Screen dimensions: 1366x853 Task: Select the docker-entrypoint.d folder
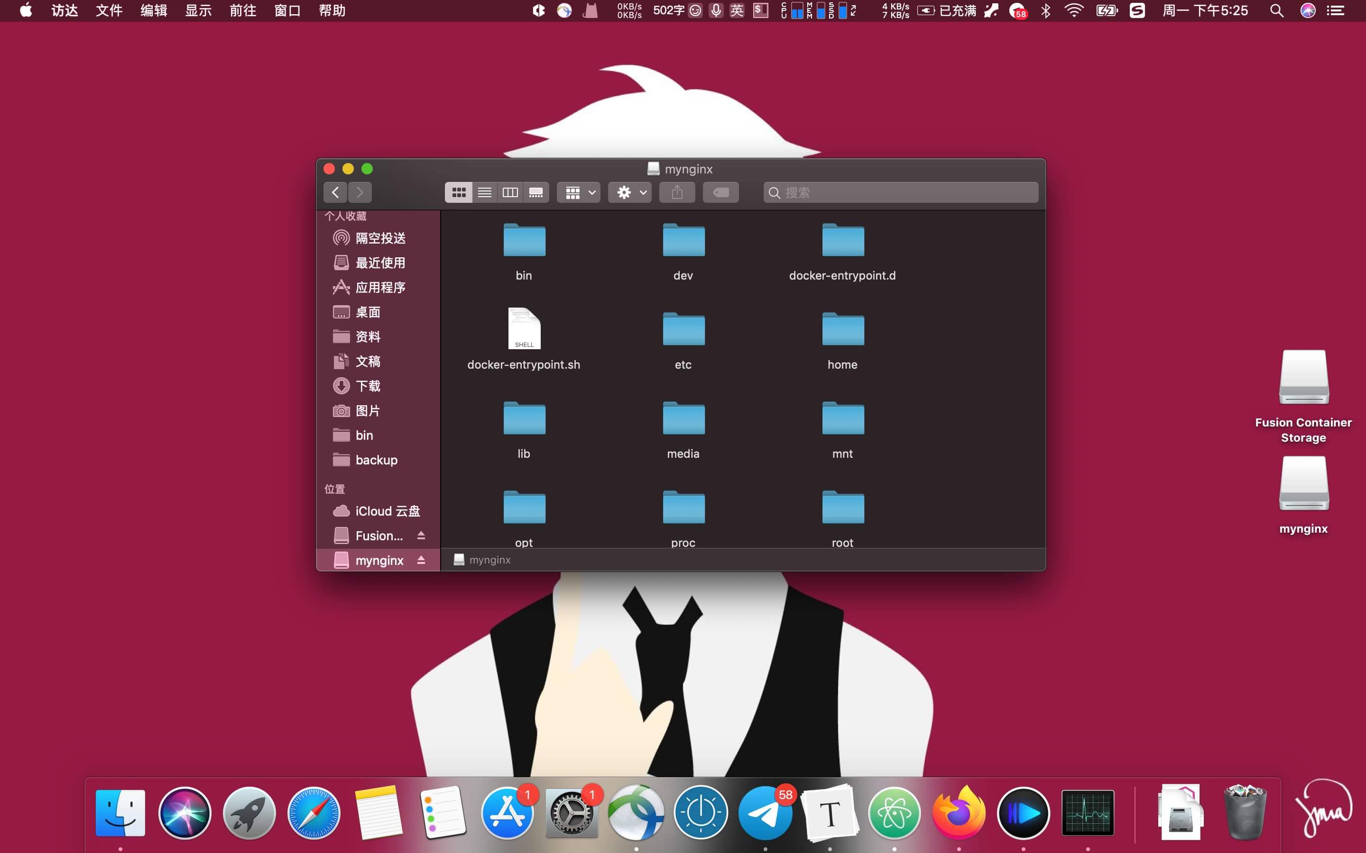click(842, 241)
